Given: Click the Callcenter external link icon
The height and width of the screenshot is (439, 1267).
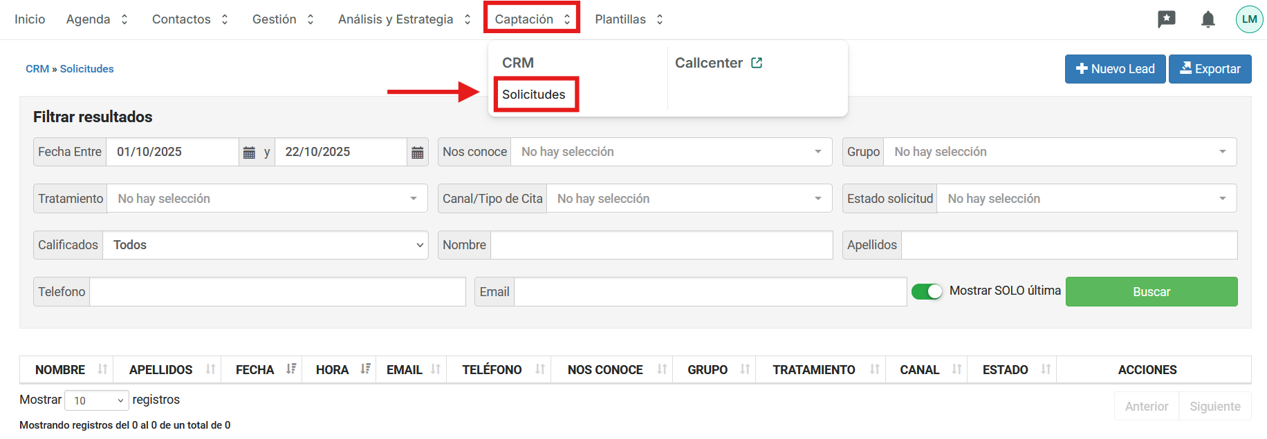Looking at the screenshot, I should pos(757,63).
